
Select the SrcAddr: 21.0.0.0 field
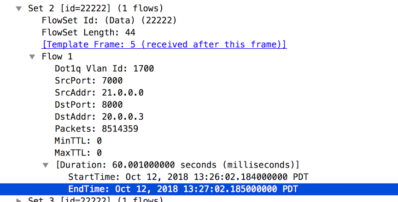pos(99,92)
